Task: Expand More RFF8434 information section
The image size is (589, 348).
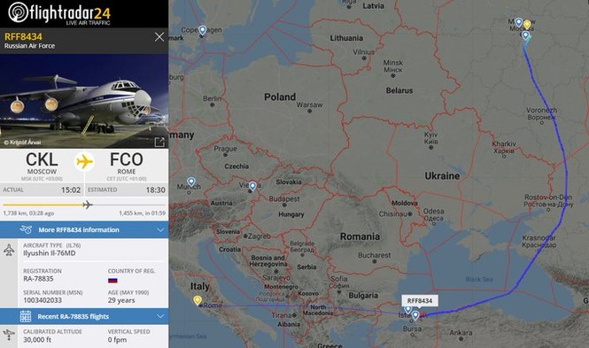Action: 84,229
